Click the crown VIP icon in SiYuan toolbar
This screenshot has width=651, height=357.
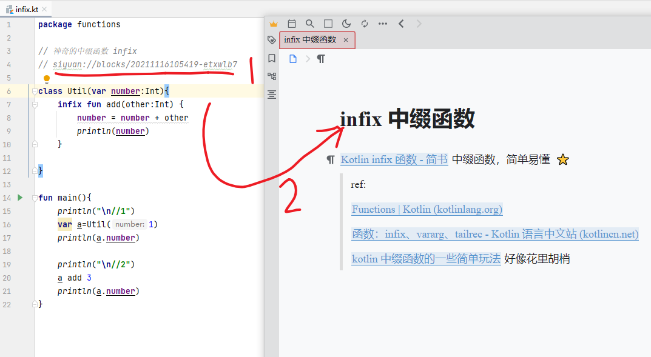click(x=273, y=24)
